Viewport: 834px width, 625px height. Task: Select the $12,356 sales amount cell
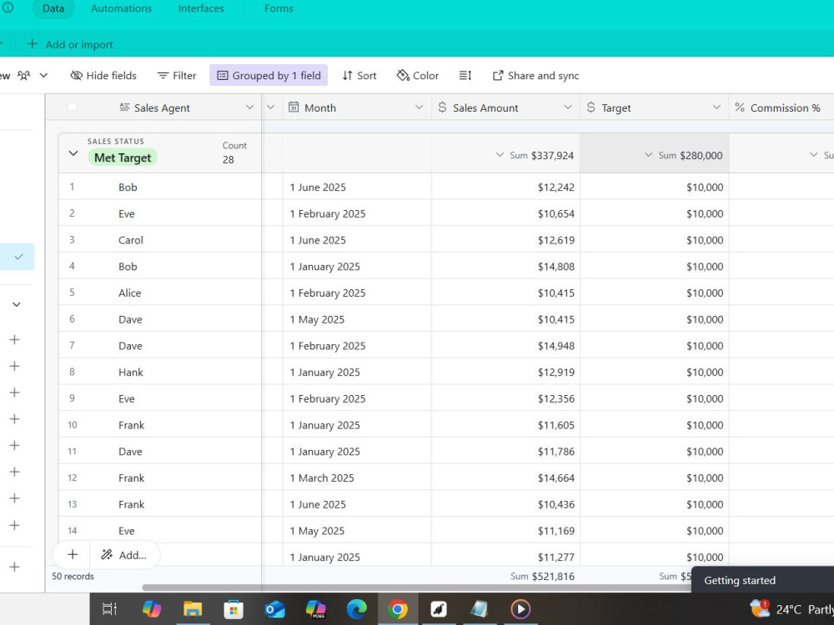pos(506,398)
